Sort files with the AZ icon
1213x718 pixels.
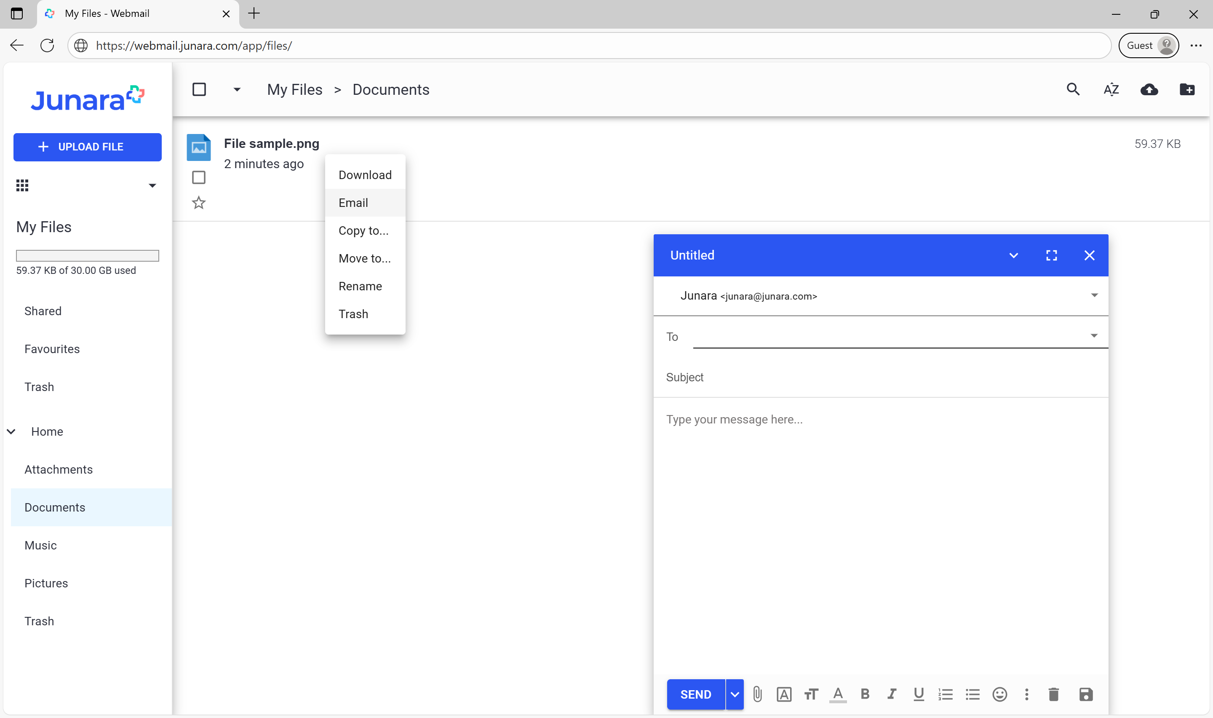1111,89
